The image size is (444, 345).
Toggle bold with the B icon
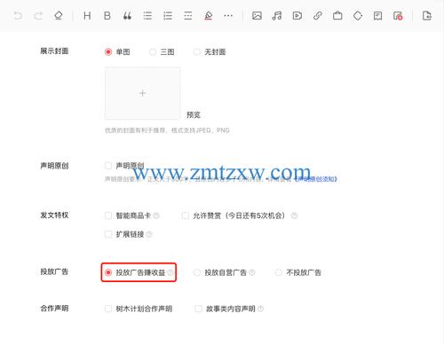pyautogui.click(x=107, y=15)
